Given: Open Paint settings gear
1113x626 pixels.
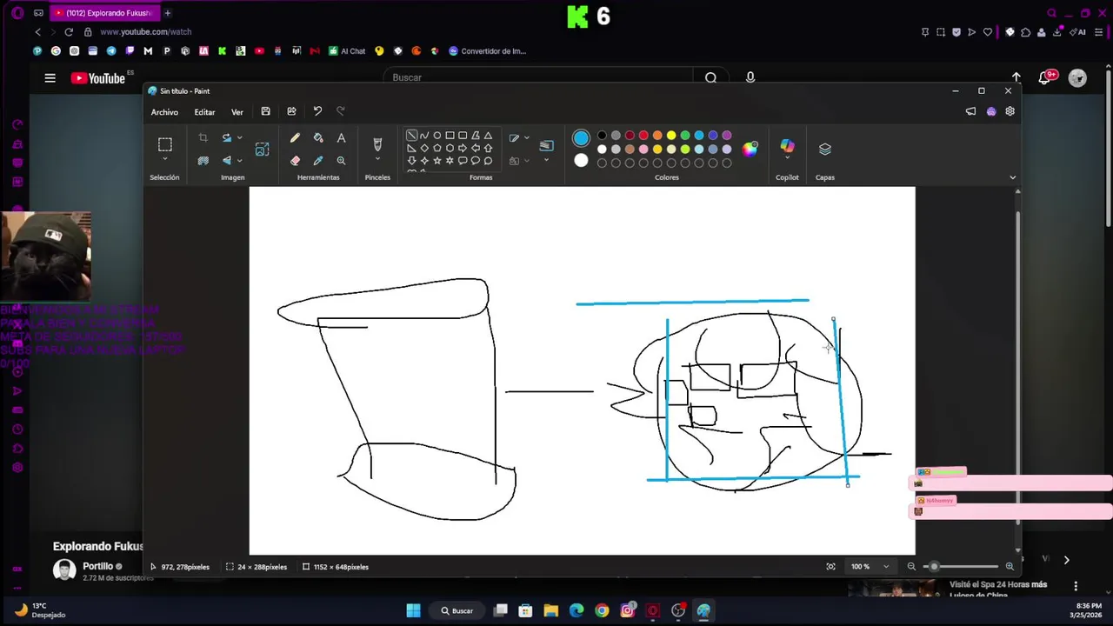Looking at the screenshot, I should coord(1010,111).
